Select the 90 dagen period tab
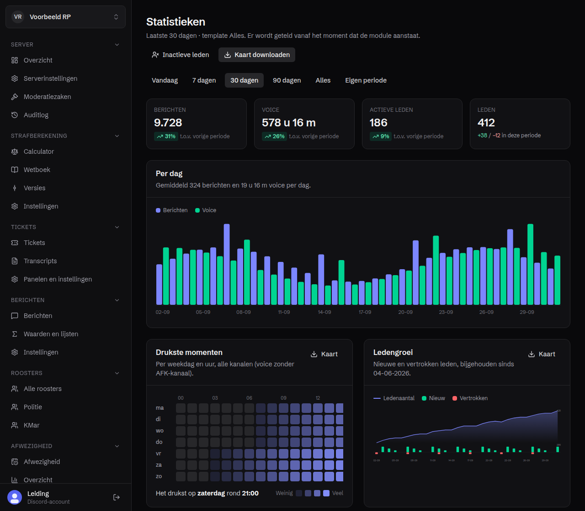 (287, 80)
